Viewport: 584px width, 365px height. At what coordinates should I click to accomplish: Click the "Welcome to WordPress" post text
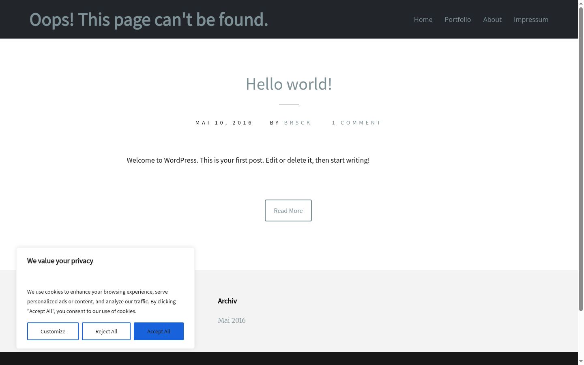tap(248, 160)
